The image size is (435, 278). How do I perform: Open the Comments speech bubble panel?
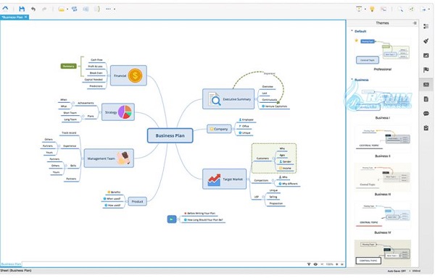tap(426, 114)
